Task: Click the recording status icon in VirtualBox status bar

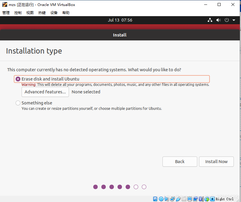Action: [x=195, y=199]
